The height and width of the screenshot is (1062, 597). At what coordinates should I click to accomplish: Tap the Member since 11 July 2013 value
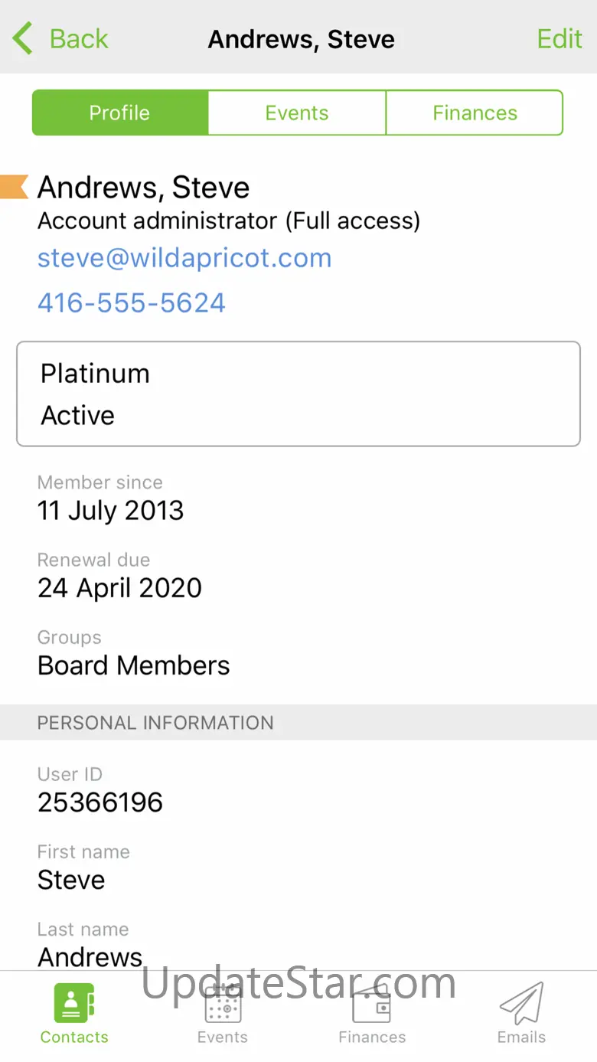click(x=111, y=511)
